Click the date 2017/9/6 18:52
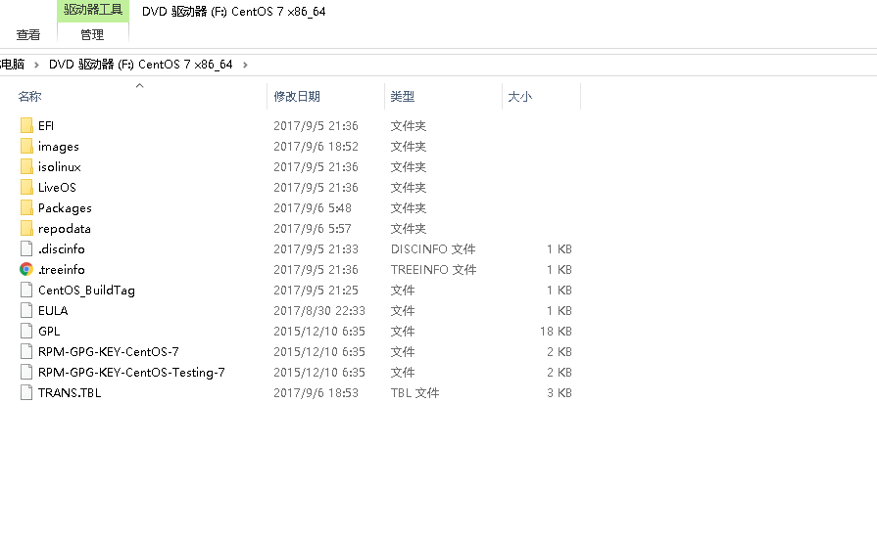Screen dimensions: 877x538 coord(316,146)
